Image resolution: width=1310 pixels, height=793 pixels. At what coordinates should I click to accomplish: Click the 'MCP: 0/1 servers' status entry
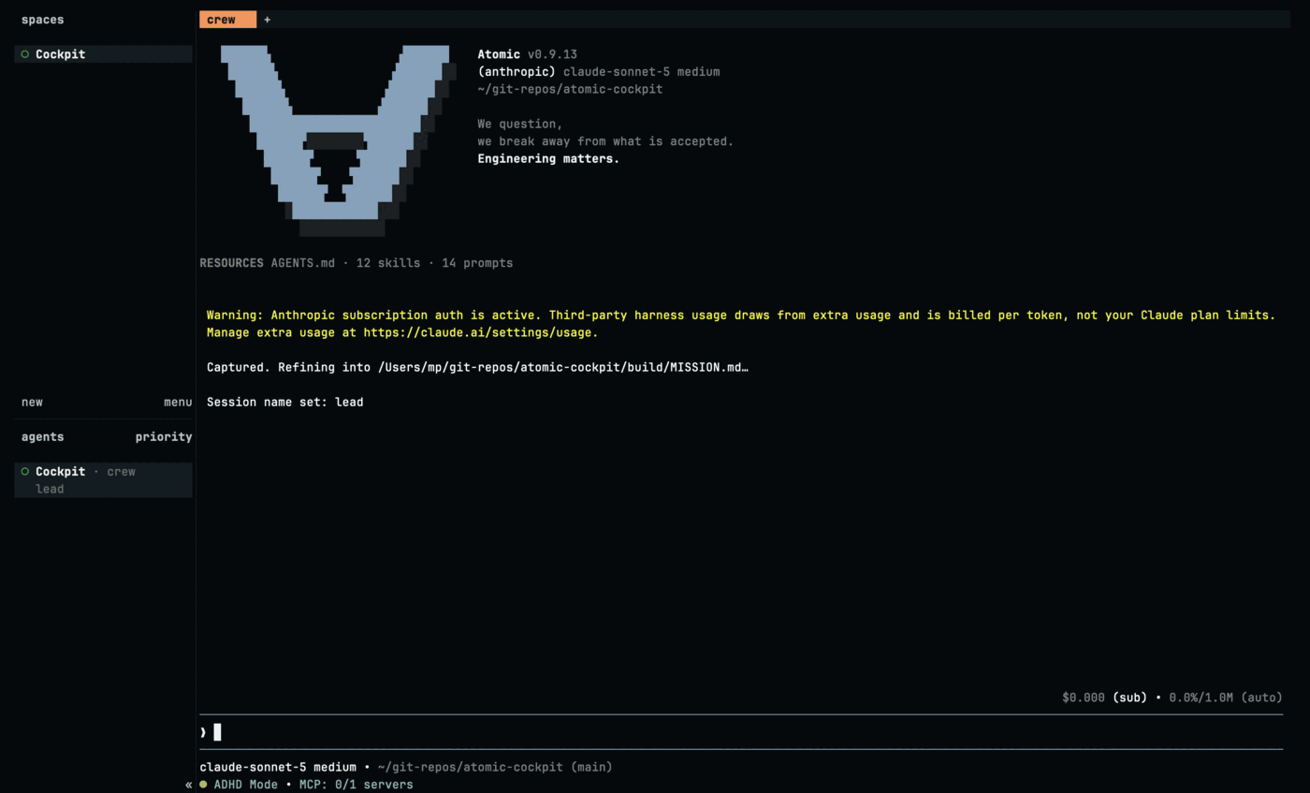[x=356, y=785]
